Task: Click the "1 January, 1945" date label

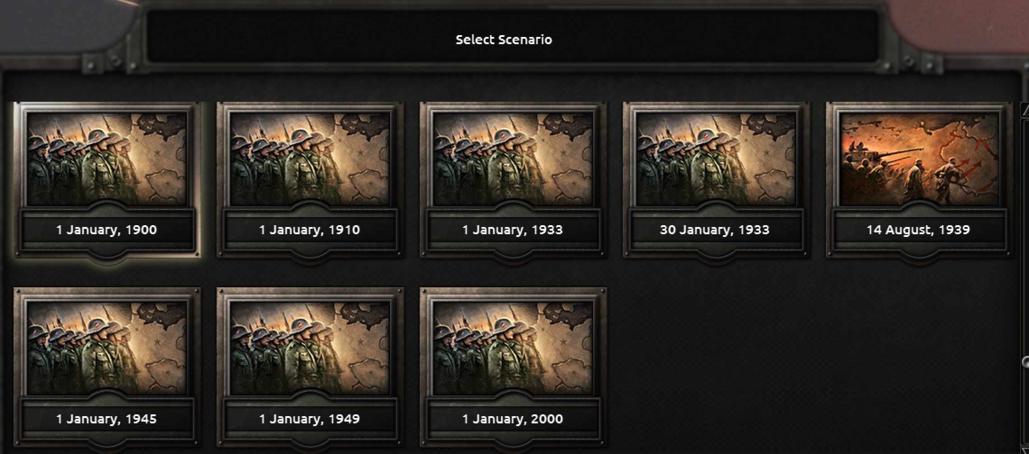Action: (107, 419)
